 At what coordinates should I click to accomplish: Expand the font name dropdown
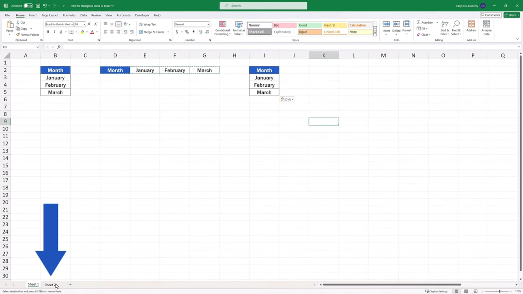pyautogui.click(x=72, y=24)
